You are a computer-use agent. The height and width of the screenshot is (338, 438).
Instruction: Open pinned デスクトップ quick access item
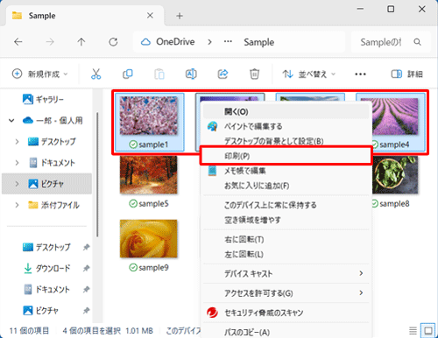pos(46,247)
